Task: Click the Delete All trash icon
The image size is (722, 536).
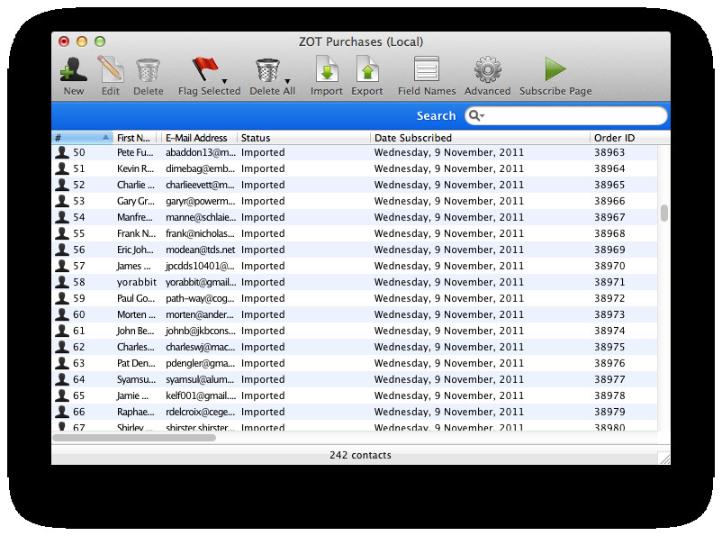Action: (267, 70)
